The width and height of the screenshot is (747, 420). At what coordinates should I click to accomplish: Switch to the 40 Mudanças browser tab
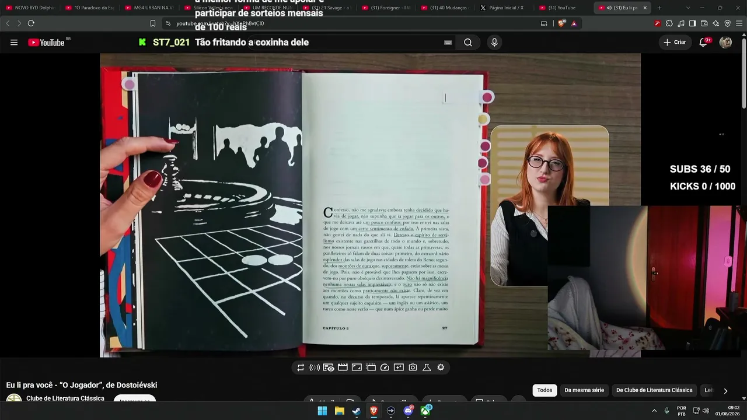[x=445, y=8]
